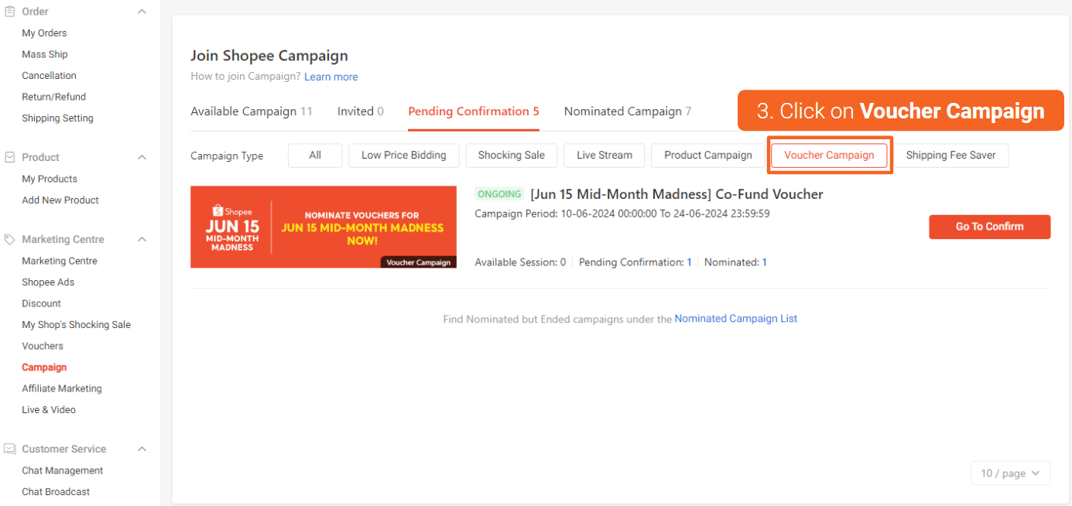1072x506 pixels.
Task: Click the Learn more link
Action: click(331, 77)
